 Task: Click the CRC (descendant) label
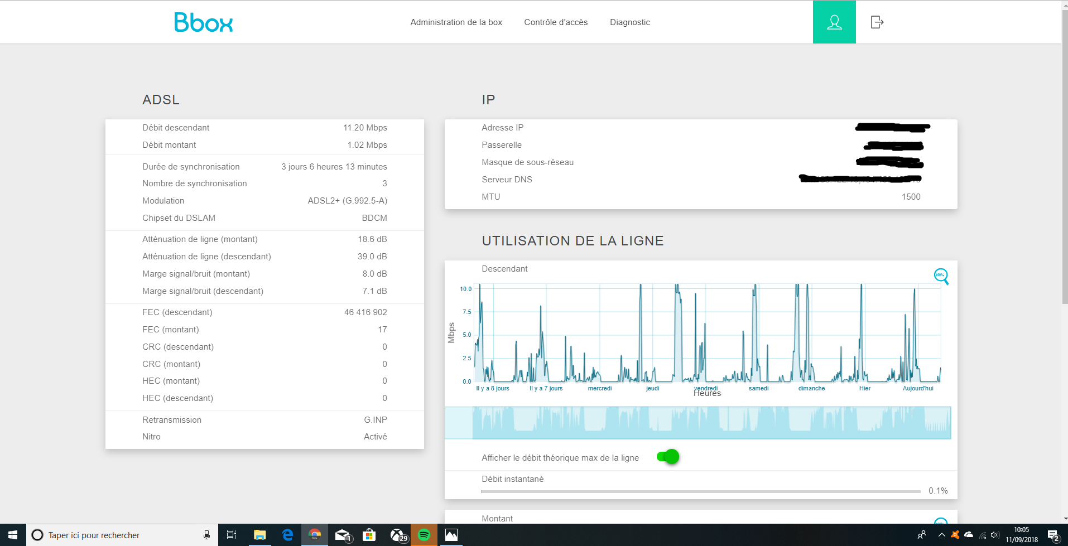click(x=178, y=347)
